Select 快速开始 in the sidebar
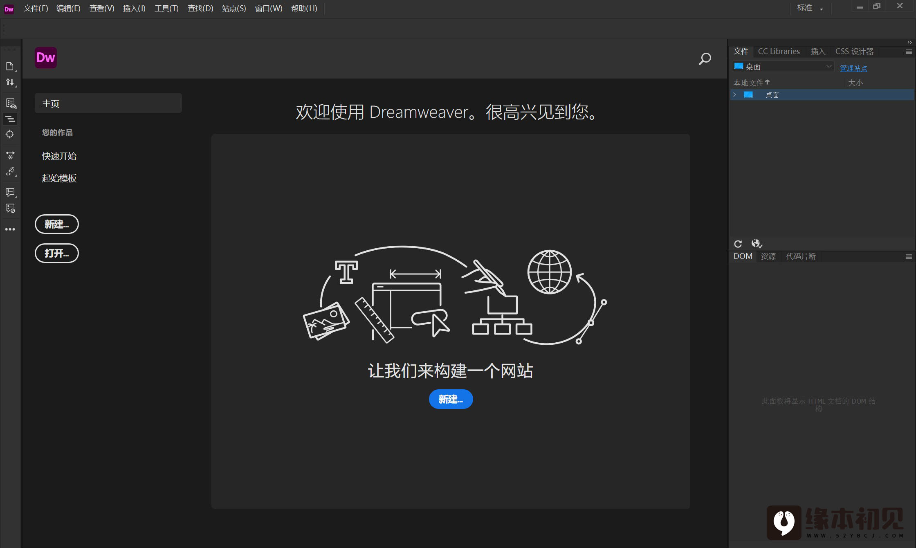Viewport: 916px width, 548px height. [x=59, y=156]
